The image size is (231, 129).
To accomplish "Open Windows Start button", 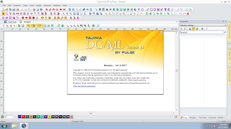I will click(x=4, y=126).
